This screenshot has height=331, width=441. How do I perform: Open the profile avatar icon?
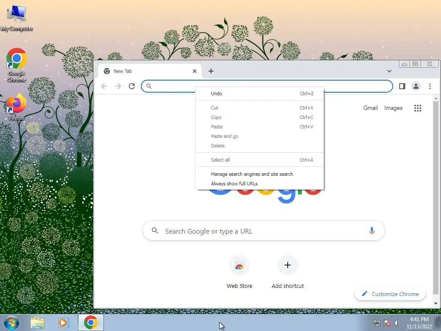[x=416, y=86]
